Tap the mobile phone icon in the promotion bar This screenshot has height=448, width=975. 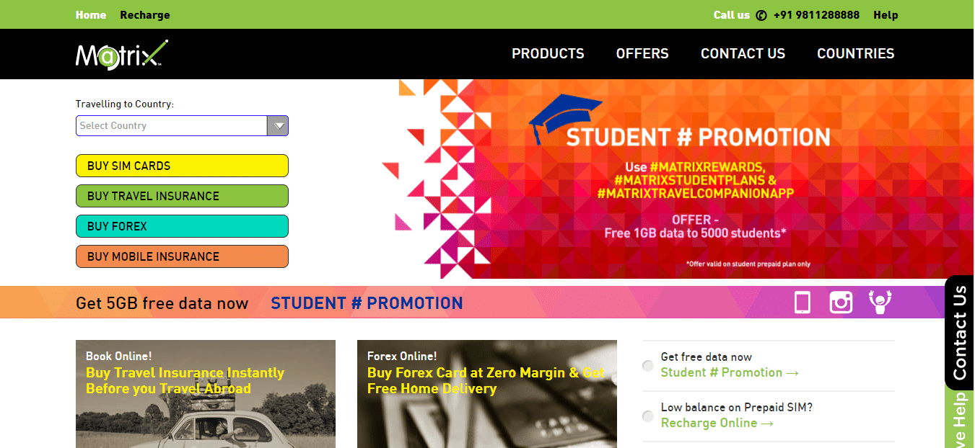click(x=803, y=303)
